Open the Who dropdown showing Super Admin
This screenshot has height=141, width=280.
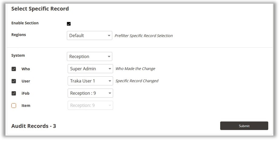pos(90,69)
